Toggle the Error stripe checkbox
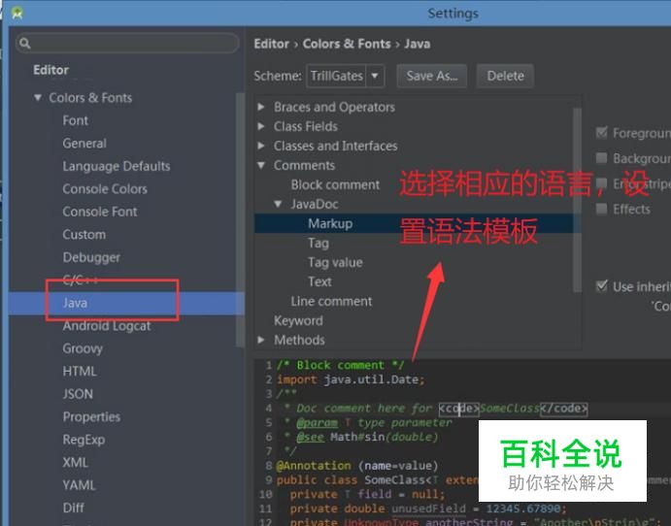Viewport: 671px width, 526px height. [601, 183]
